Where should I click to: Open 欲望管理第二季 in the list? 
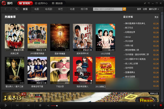132,50
